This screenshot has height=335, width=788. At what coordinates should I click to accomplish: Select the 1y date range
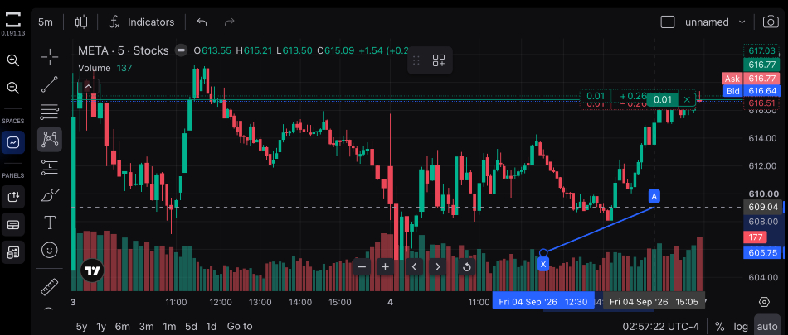click(x=101, y=327)
